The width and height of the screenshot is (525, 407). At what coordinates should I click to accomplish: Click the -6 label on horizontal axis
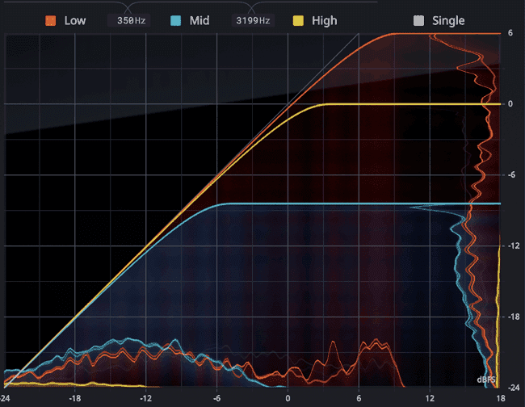pos(216,398)
